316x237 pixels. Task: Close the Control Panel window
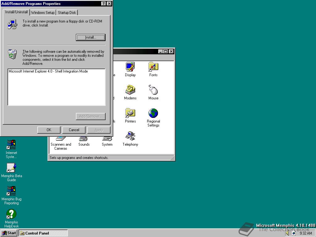coord(171,52)
